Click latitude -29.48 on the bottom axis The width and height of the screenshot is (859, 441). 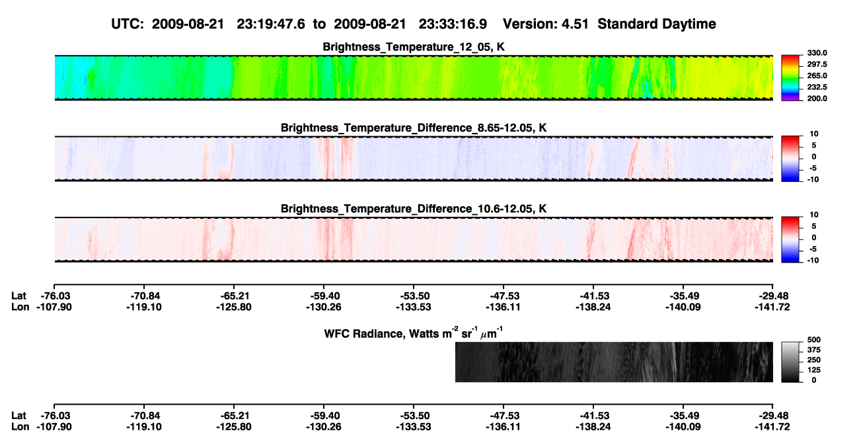coord(773,415)
